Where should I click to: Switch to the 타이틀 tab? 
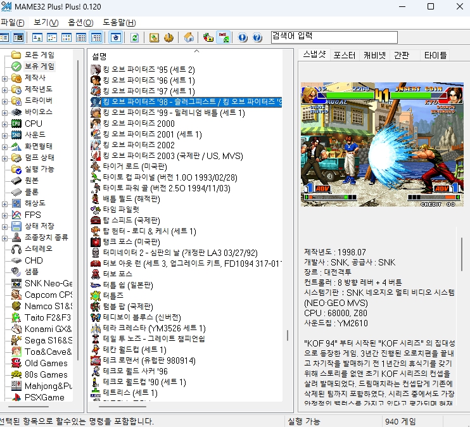[x=435, y=55]
